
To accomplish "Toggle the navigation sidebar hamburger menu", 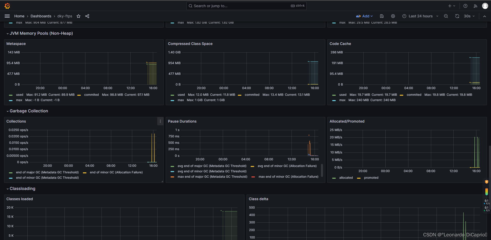I will point(7,16).
